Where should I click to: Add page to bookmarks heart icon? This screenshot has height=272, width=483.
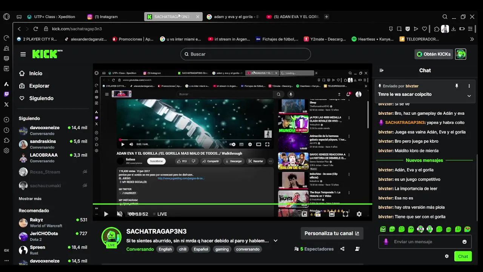[x=424, y=29]
